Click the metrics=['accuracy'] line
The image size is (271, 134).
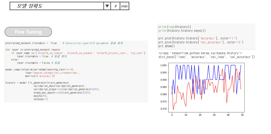pyautogui.click(x=40, y=76)
